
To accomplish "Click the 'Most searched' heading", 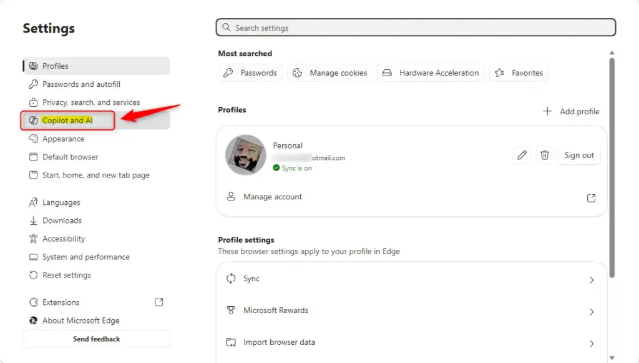I will coord(245,54).
